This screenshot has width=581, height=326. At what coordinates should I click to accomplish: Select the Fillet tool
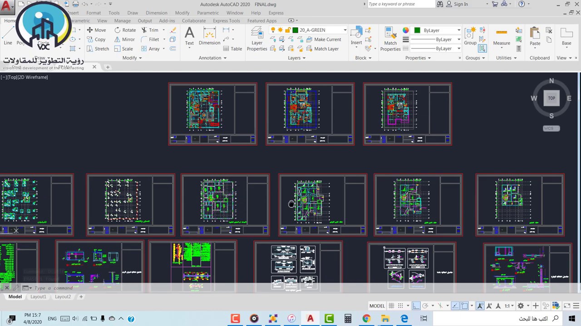click(150, 39)
